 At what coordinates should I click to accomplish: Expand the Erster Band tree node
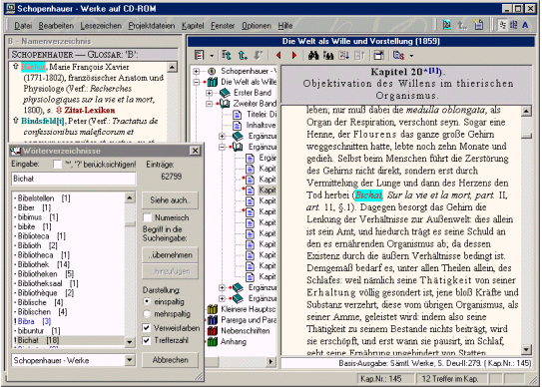pyautogui.click(x=209, y=93)
